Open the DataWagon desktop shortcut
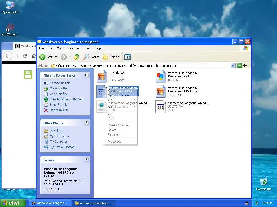Viewport: 277px width, 207px height. click(10, 30)
